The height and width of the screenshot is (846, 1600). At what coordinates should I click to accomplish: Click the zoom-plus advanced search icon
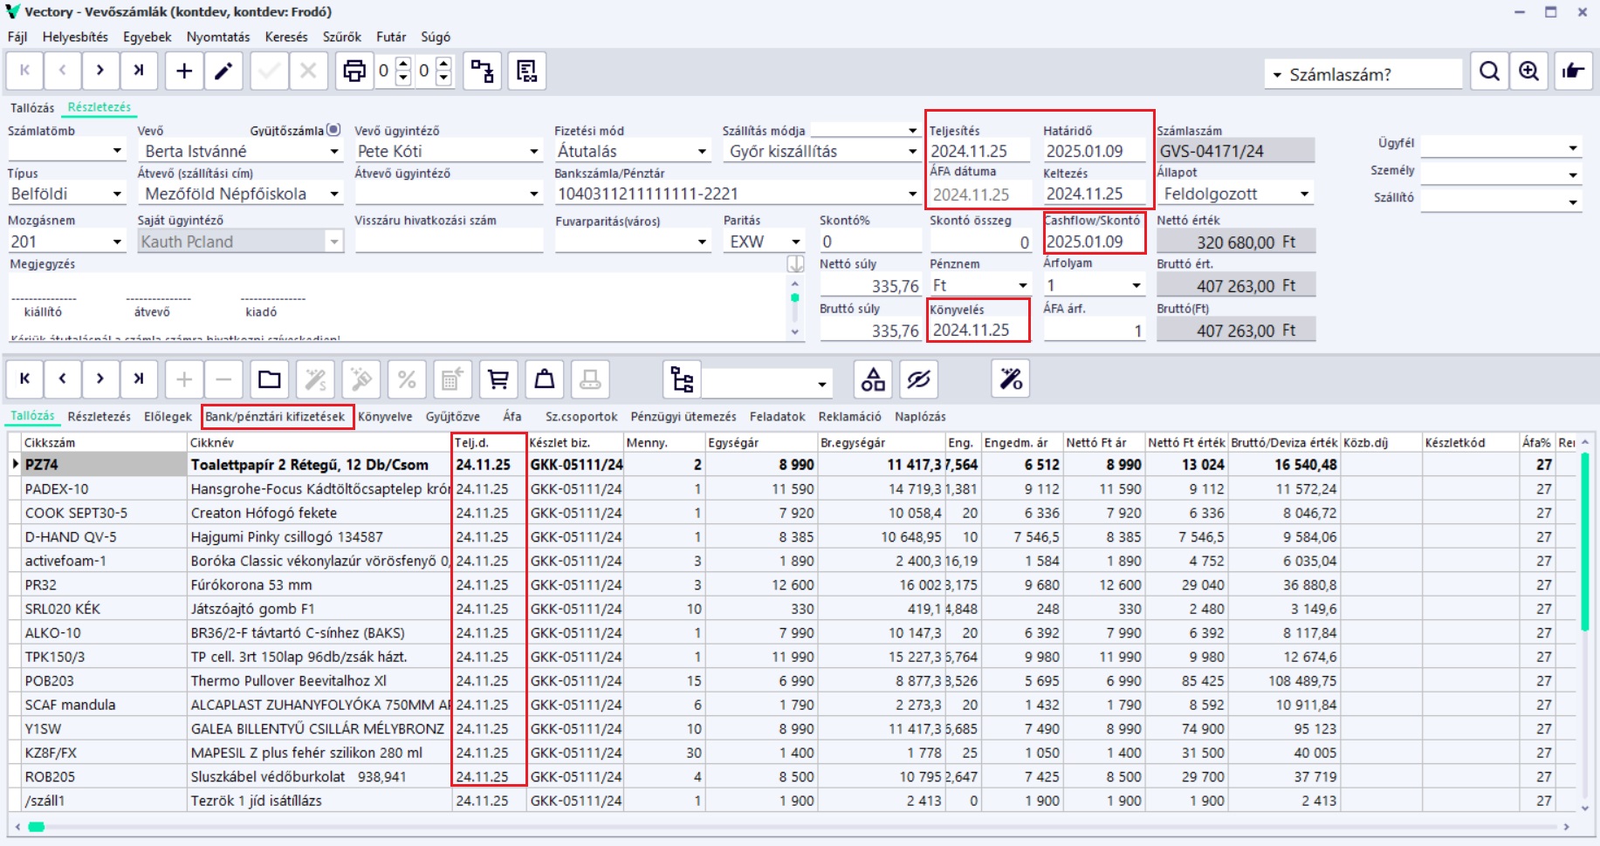[1528, 72]
